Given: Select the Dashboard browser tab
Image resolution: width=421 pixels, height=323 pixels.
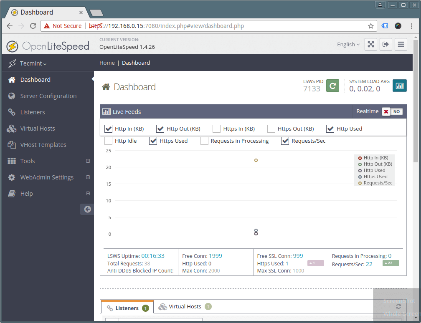Looking at the screenshot, I should (x=47, y=13).
